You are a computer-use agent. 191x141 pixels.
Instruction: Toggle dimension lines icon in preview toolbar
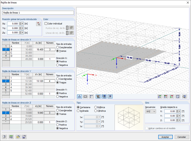tap(91, 97)
